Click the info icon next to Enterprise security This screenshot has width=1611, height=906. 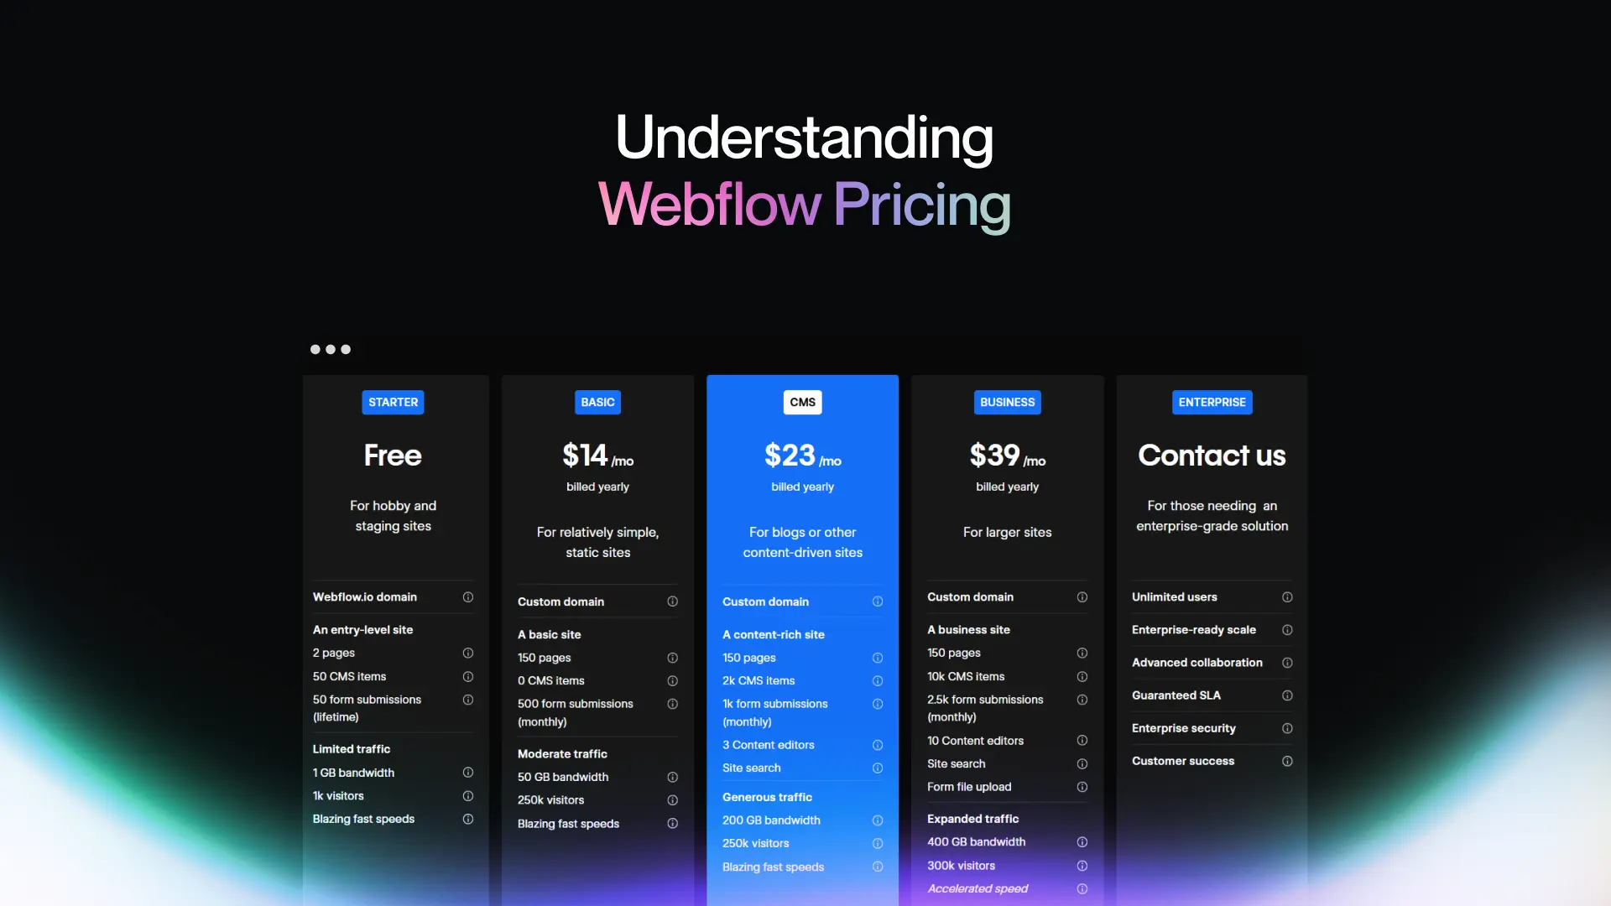(x=1287, y=728)
